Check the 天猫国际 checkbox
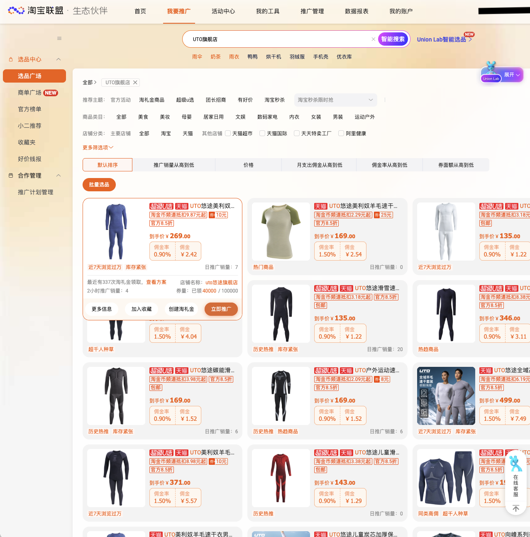Image resolution: width=530 pixels, height=537 pixels. (262, 133)
